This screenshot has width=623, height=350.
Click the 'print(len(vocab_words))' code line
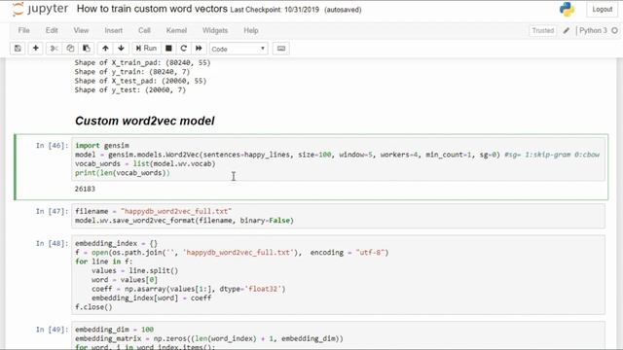point(123,173)
